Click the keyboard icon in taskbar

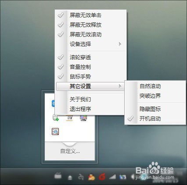58,176
